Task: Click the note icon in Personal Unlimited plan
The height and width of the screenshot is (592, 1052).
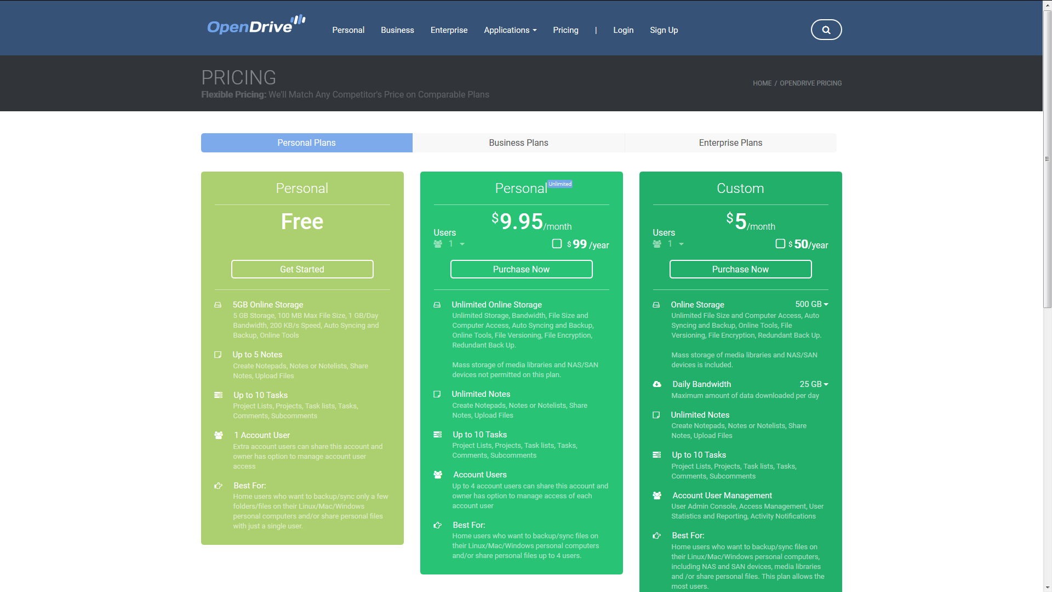Action: (x=437, y=394)
